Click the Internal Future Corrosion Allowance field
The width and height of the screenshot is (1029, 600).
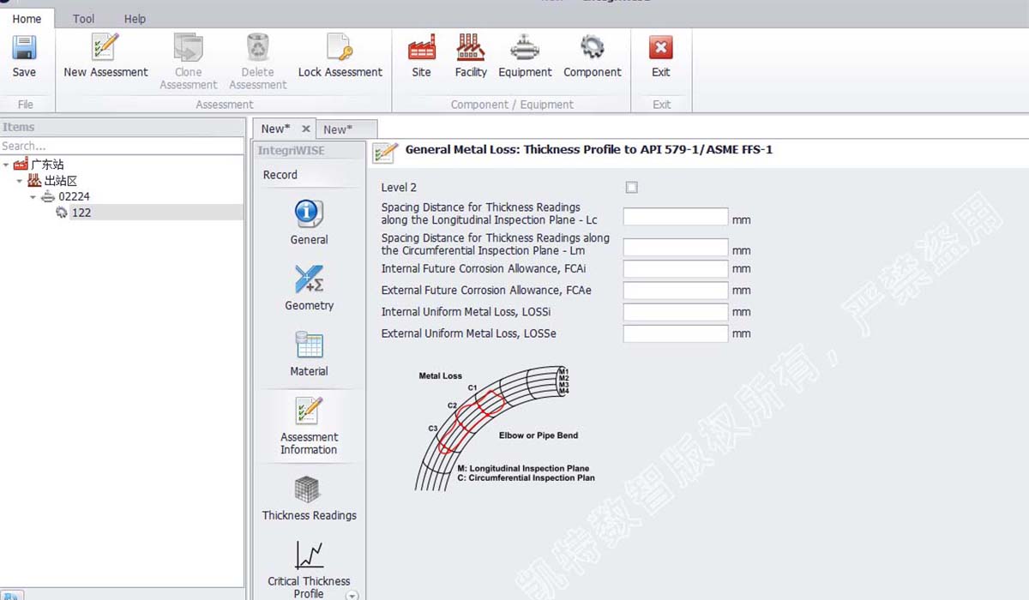pyautogui.click(x=675, y=269)
